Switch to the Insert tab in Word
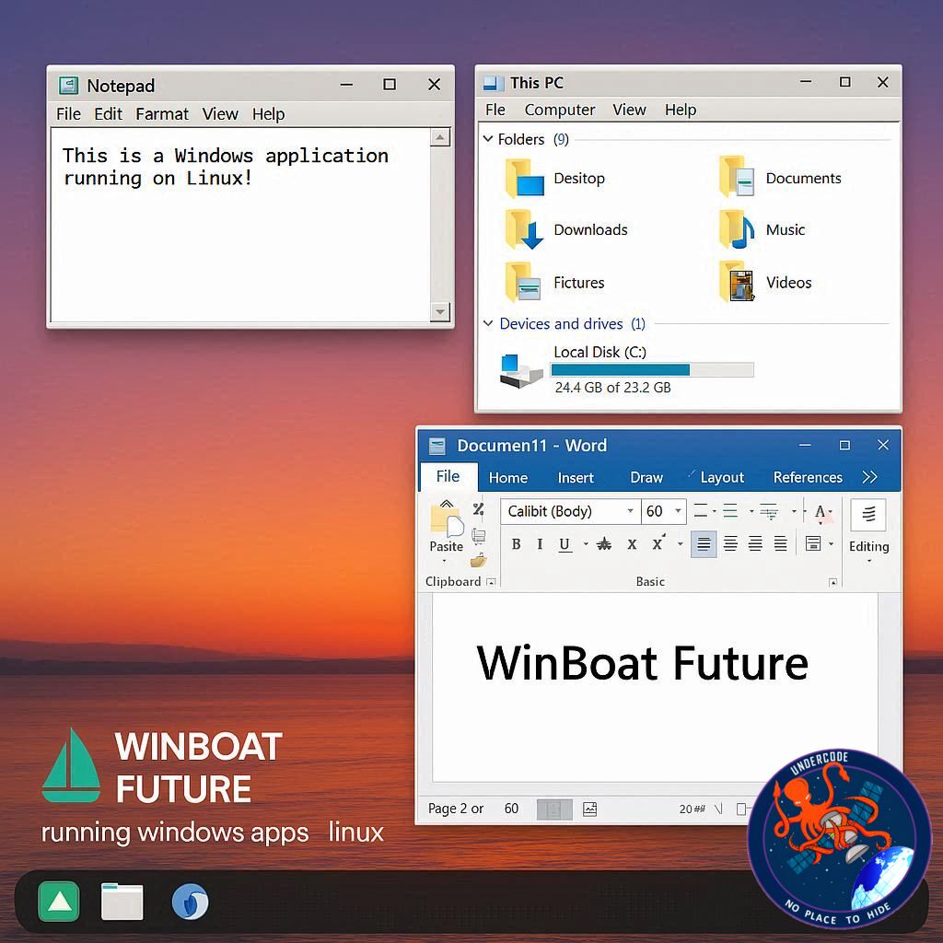The width and height of the screenshot is (943, 943). point(576,478)
